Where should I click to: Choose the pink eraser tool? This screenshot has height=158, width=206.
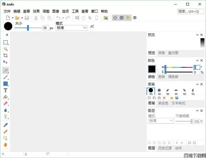click(x=6, y=103)
